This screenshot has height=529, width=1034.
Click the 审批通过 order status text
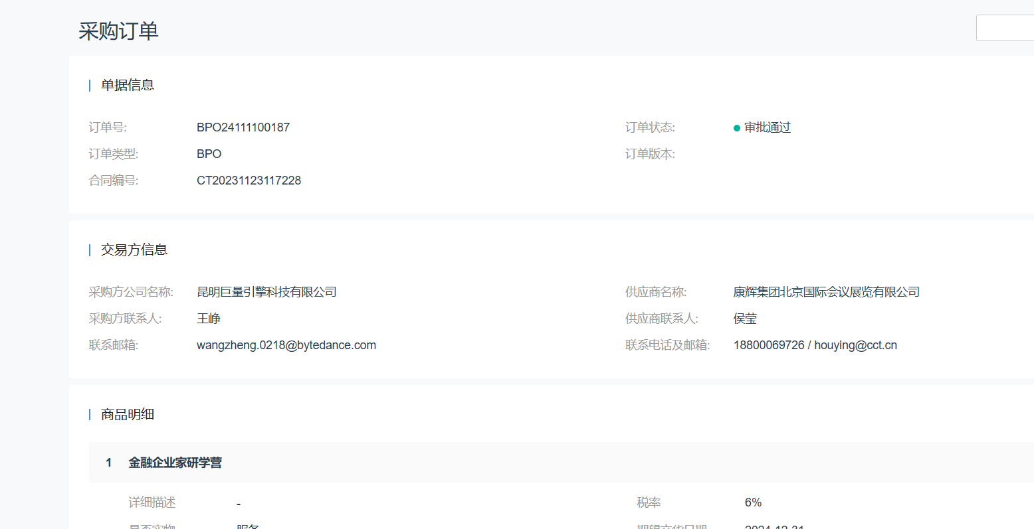[x=767, y=127]
